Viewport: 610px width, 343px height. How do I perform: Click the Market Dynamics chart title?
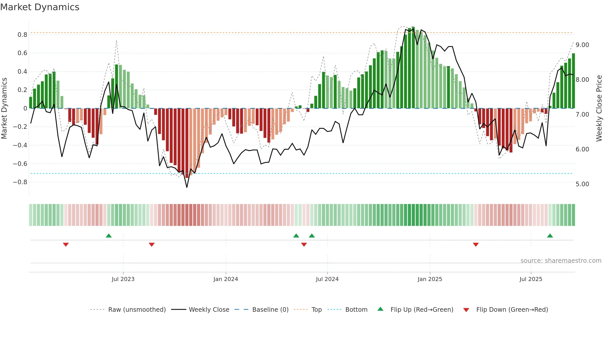40,7
